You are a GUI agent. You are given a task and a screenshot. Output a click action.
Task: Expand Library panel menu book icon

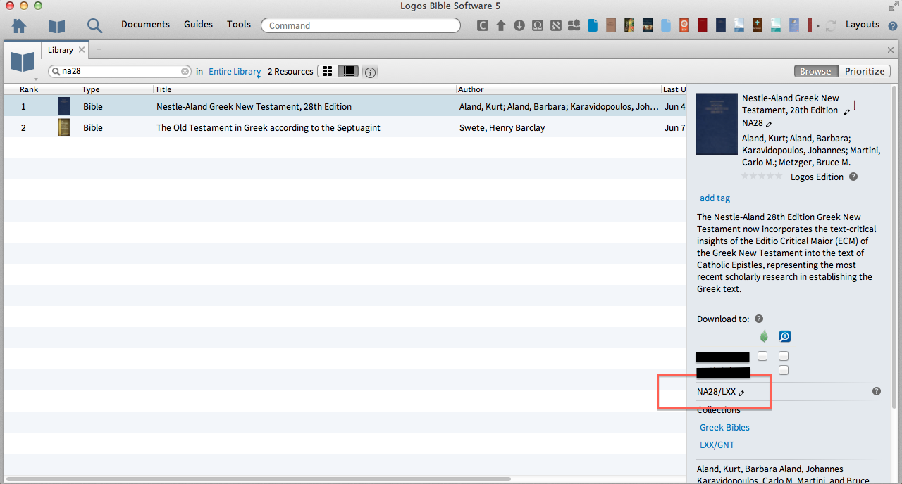(23, 63)
